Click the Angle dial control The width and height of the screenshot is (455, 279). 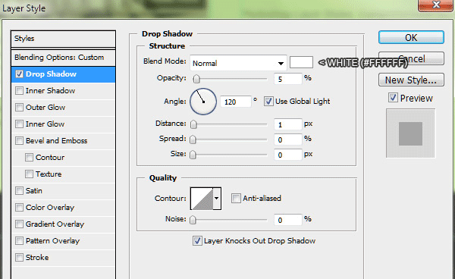203,102
